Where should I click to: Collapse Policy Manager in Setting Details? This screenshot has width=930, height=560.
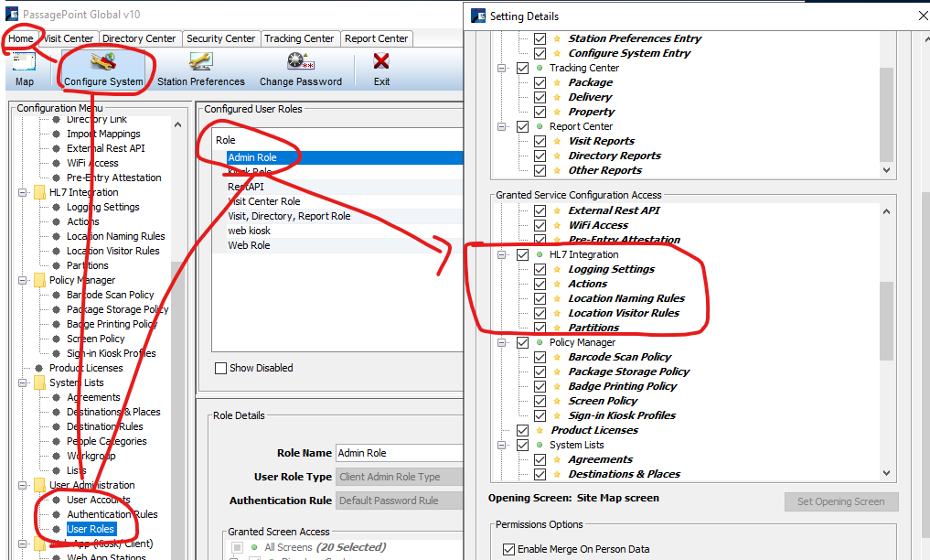tap(502, 343)
